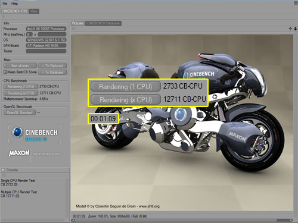Image resolution: width=298 pixels, height=223 pixels.
Task: Enable Keep Best CB Score checkbox
Action: [5, 72]
